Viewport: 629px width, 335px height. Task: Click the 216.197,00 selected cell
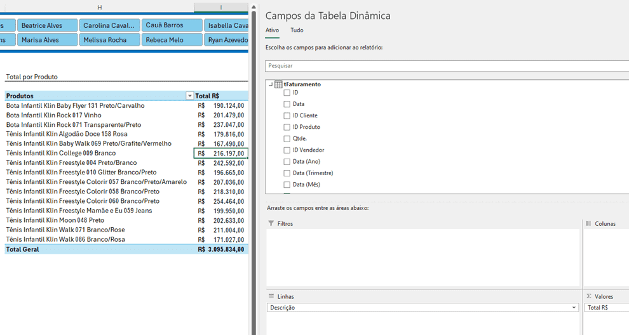221,154
